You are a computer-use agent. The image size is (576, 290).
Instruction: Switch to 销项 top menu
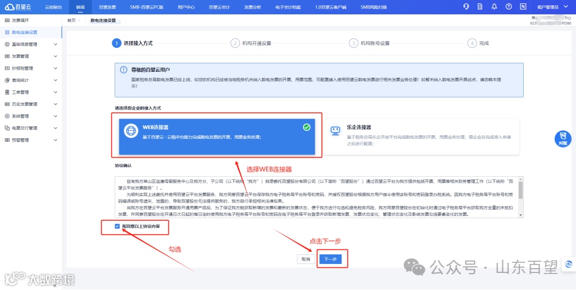81,7
